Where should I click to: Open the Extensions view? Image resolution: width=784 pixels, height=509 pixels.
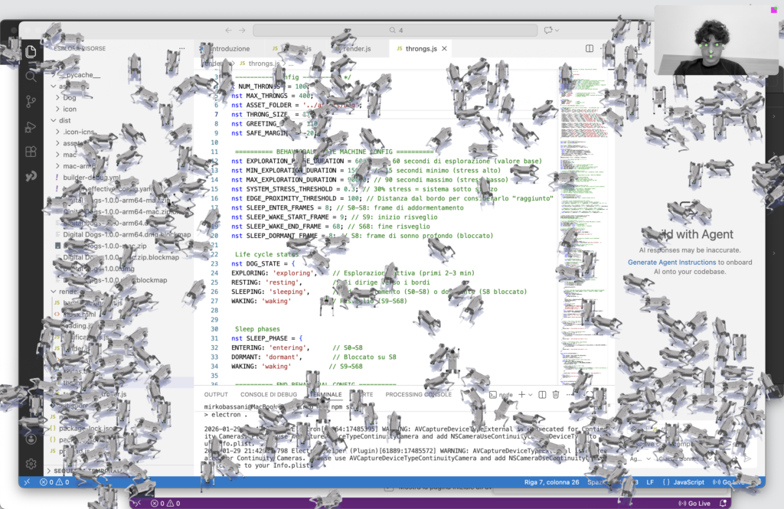[x=31, y=152]
